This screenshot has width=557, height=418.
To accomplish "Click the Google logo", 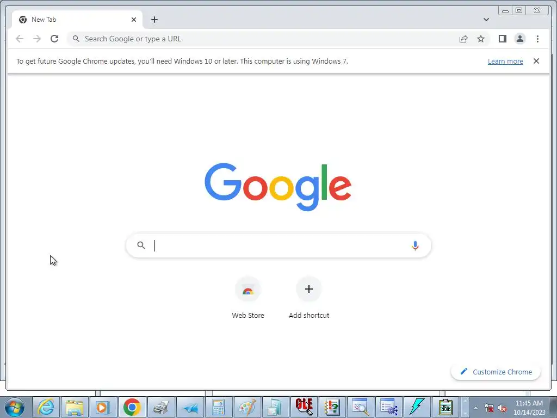I will [x=278, y=186].
